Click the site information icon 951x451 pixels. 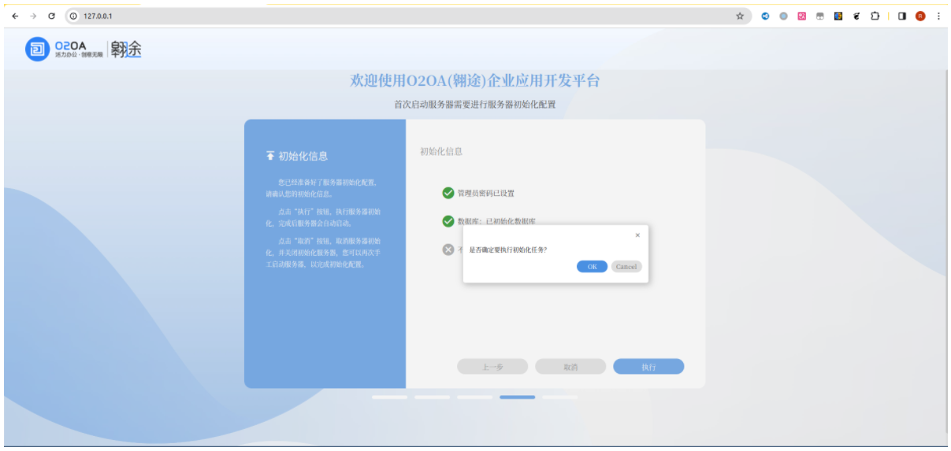[74, 16]
